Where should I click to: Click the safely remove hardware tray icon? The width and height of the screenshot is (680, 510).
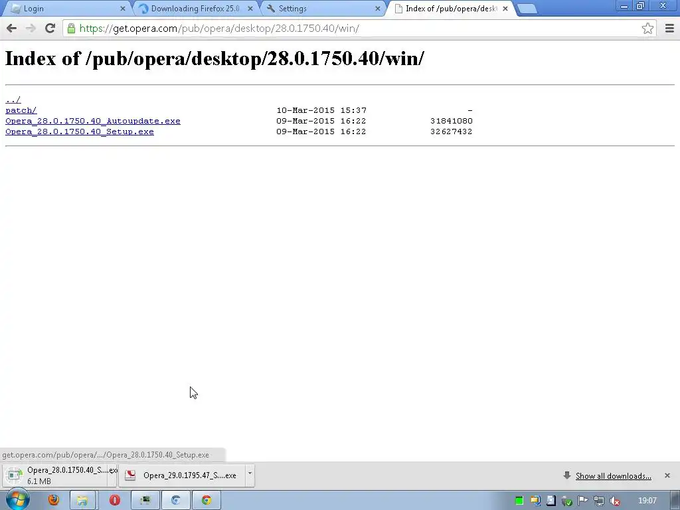click(x=566, y=501)
